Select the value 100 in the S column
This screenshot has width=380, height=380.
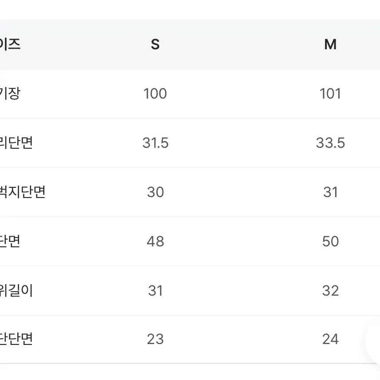(155, 94)
